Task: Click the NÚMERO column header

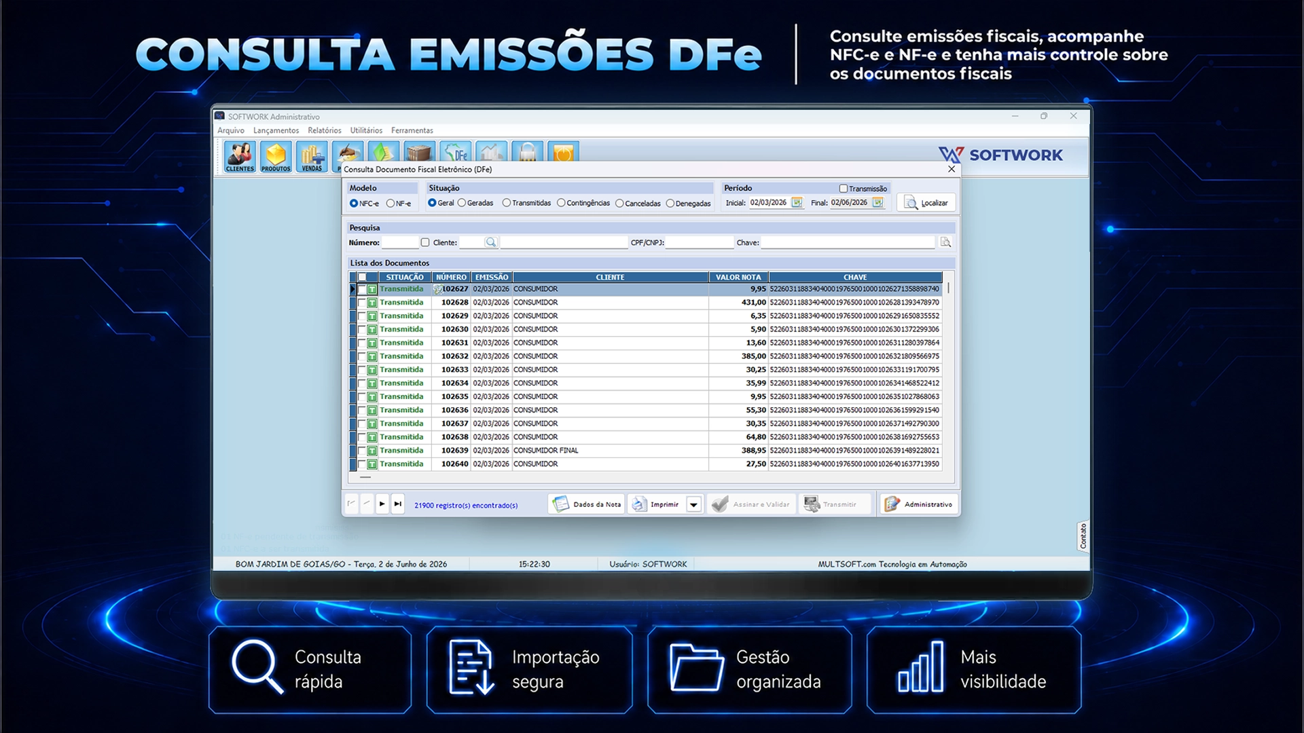Action: [x=452, y=277]
